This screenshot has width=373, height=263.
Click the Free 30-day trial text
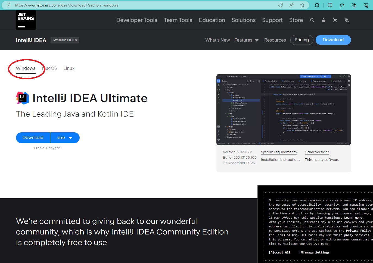(48, 148)
